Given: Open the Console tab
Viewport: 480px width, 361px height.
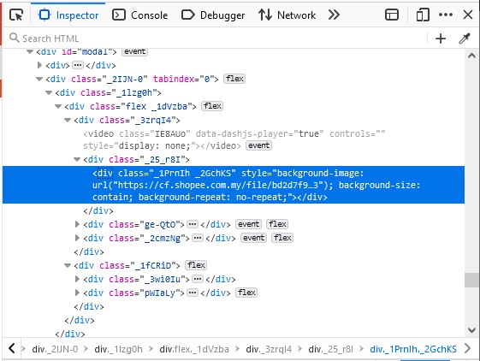Looking at the screenshot, I should tap(140, 15).
